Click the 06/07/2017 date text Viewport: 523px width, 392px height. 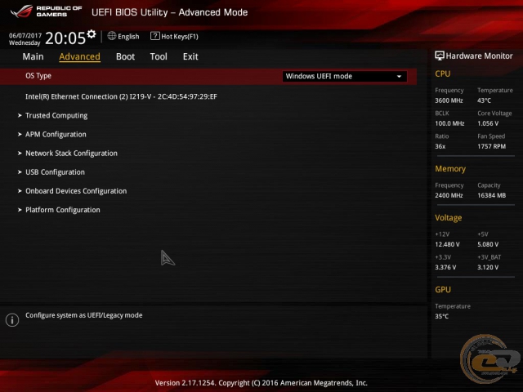[25, 35]
